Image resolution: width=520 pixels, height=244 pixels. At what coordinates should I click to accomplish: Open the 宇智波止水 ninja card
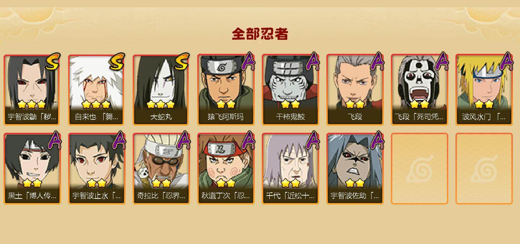(97, 169)
